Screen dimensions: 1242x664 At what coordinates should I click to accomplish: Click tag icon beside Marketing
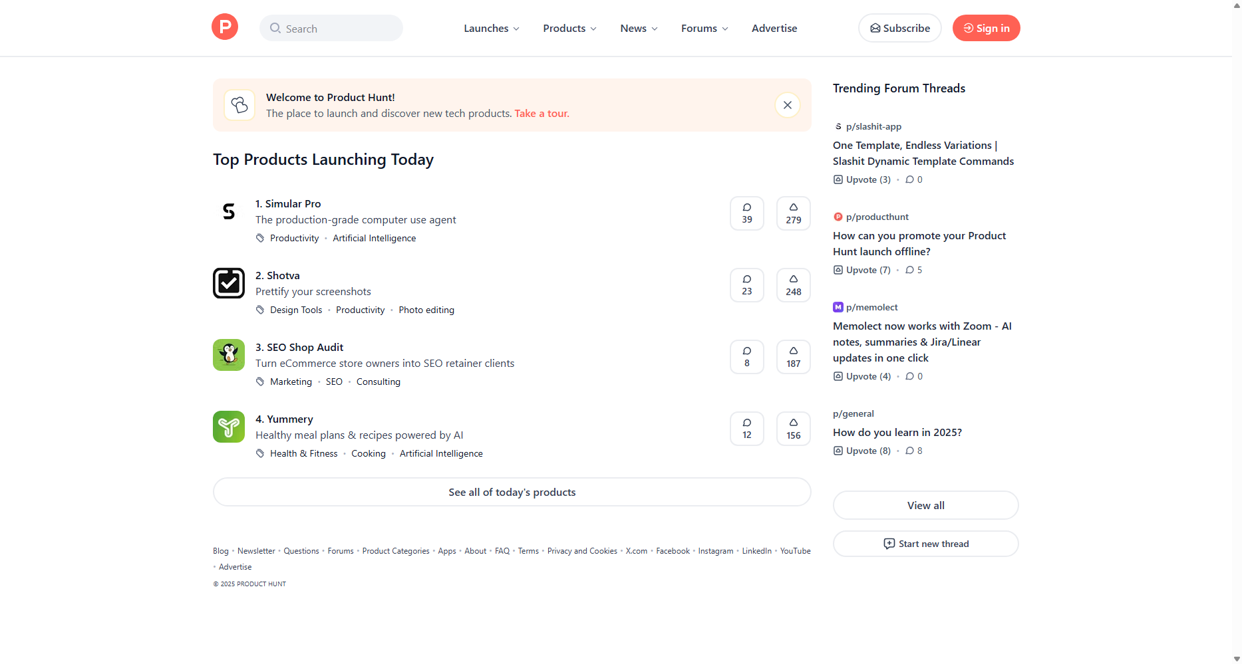click(260, 382)
